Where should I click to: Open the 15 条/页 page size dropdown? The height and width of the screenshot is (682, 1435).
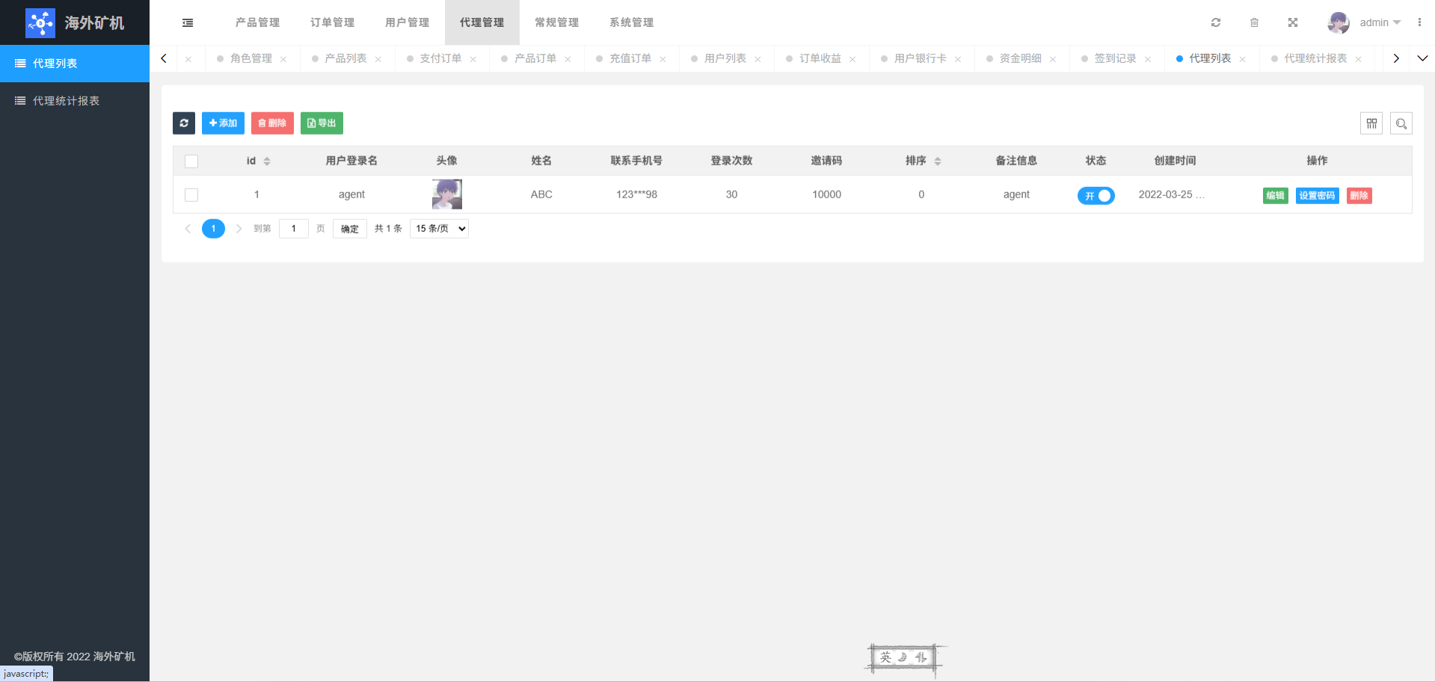coord(439,229)
